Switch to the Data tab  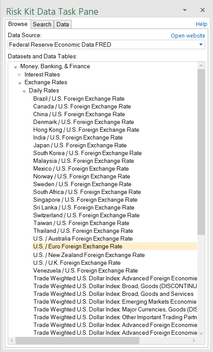pos(63,24)
